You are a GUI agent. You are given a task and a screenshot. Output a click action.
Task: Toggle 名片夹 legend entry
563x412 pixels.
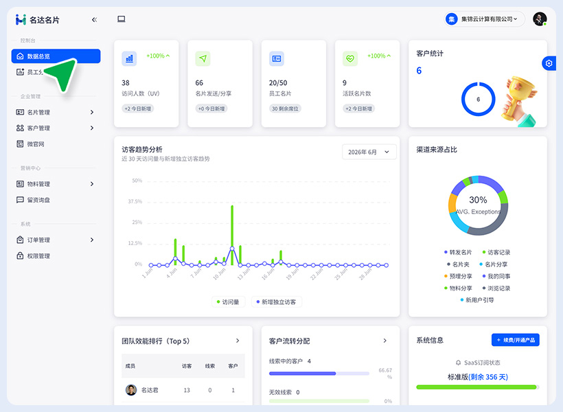[458, 264]
